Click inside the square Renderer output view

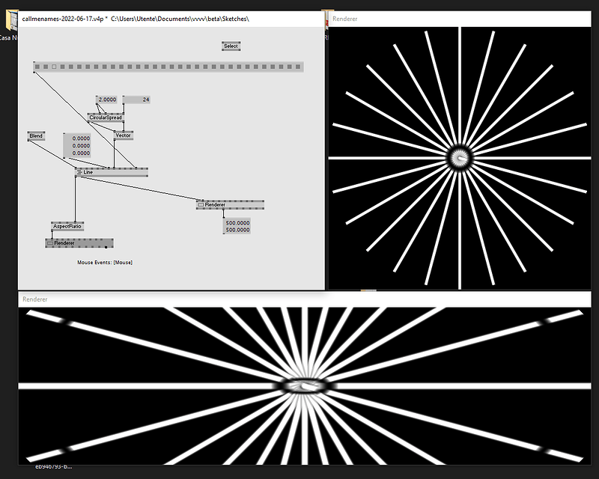(460, 158)
